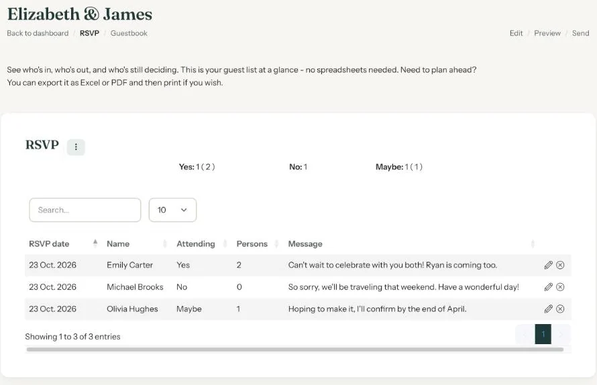The width and height of the screenshot is (597, 385).
Task: Open the Send link
Action: click(580, 33)
